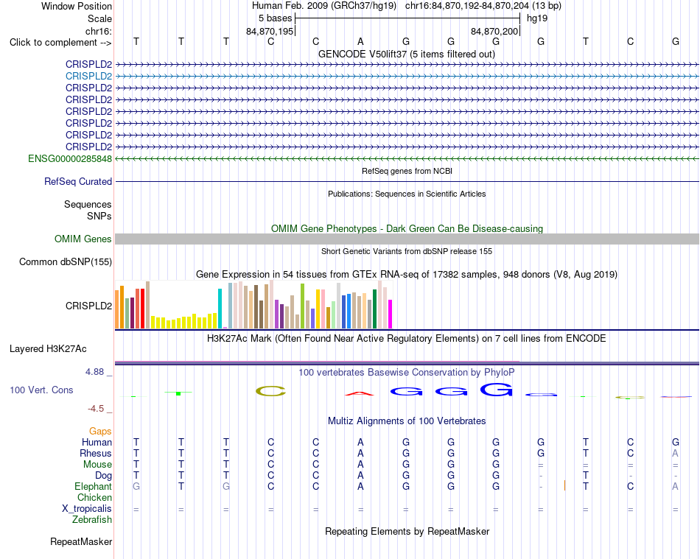Click the green ENSG00000285848 reverse-strand arrow line
700x559 pixels.
click(x=407, y=159)
